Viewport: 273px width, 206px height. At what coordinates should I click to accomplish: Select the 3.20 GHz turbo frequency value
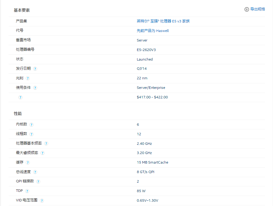point(144,153)
